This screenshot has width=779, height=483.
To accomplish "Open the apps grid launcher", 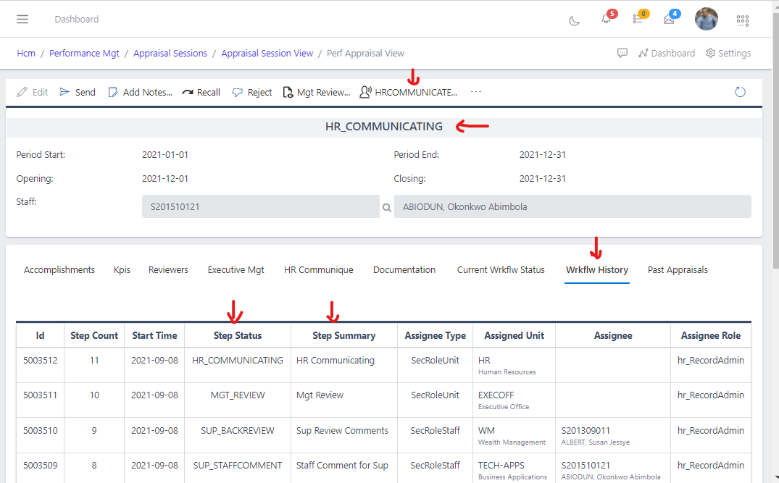I will 743,20.
